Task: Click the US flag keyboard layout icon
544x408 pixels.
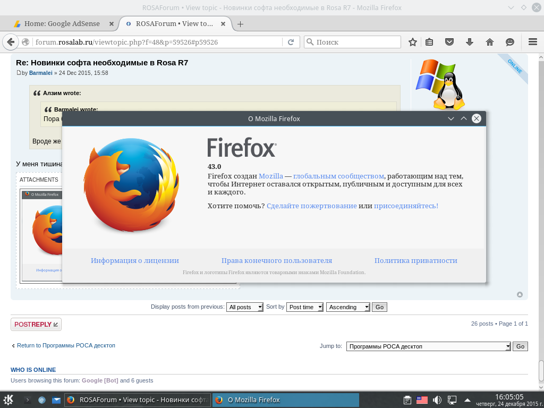Action: (x=422, y=400)
